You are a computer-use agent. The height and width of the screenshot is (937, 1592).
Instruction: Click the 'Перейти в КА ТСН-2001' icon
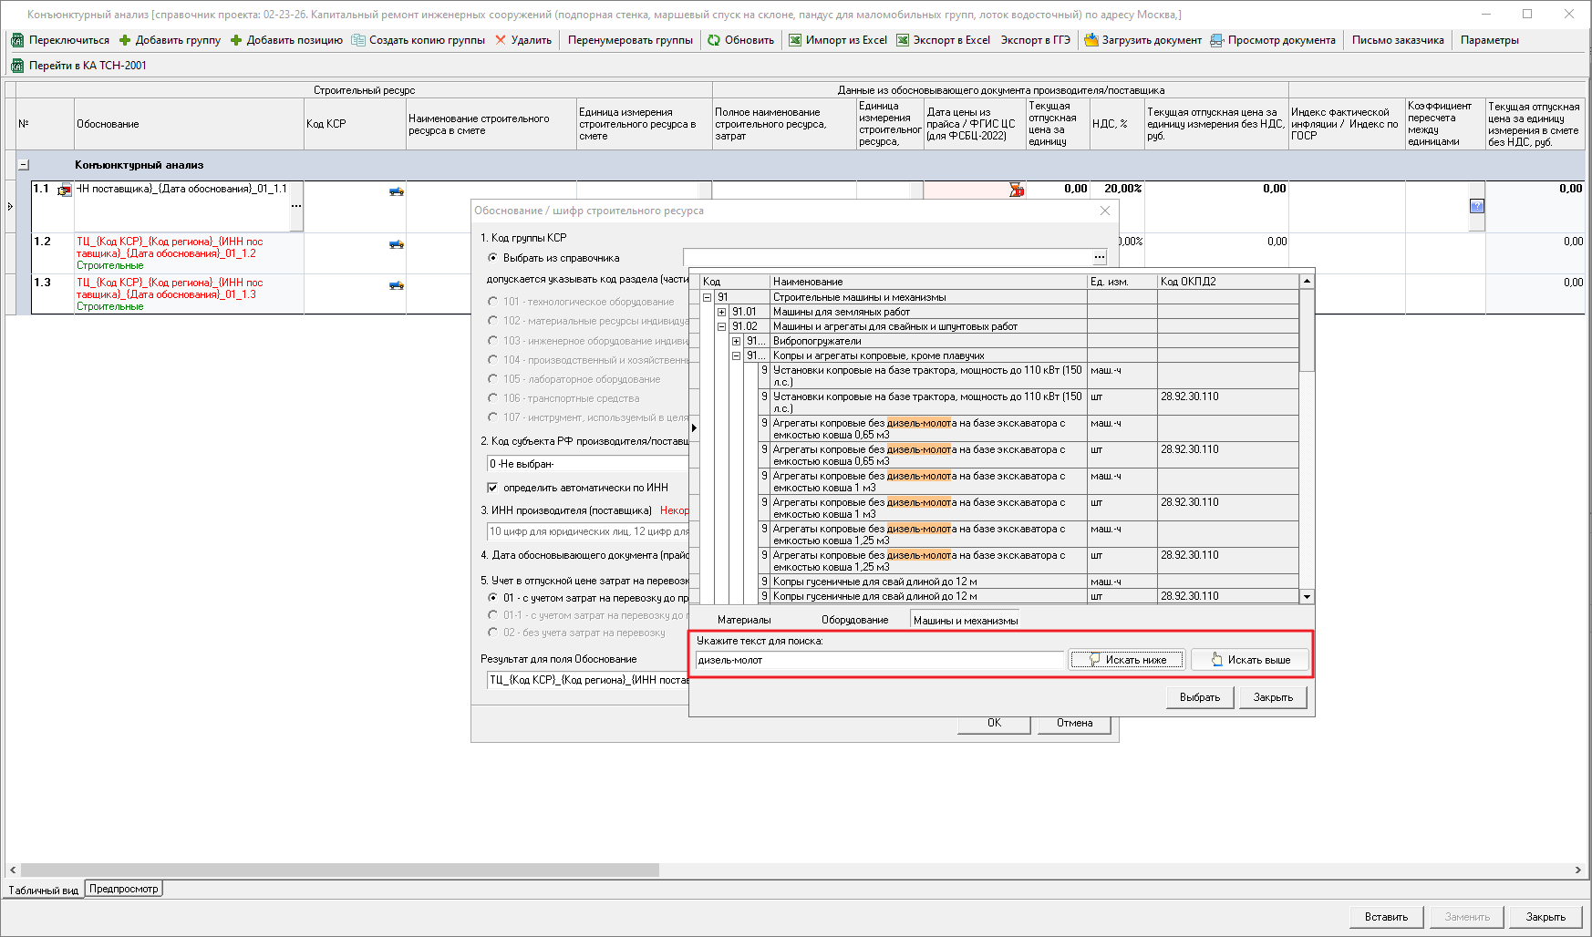click(x=17, y=66)
